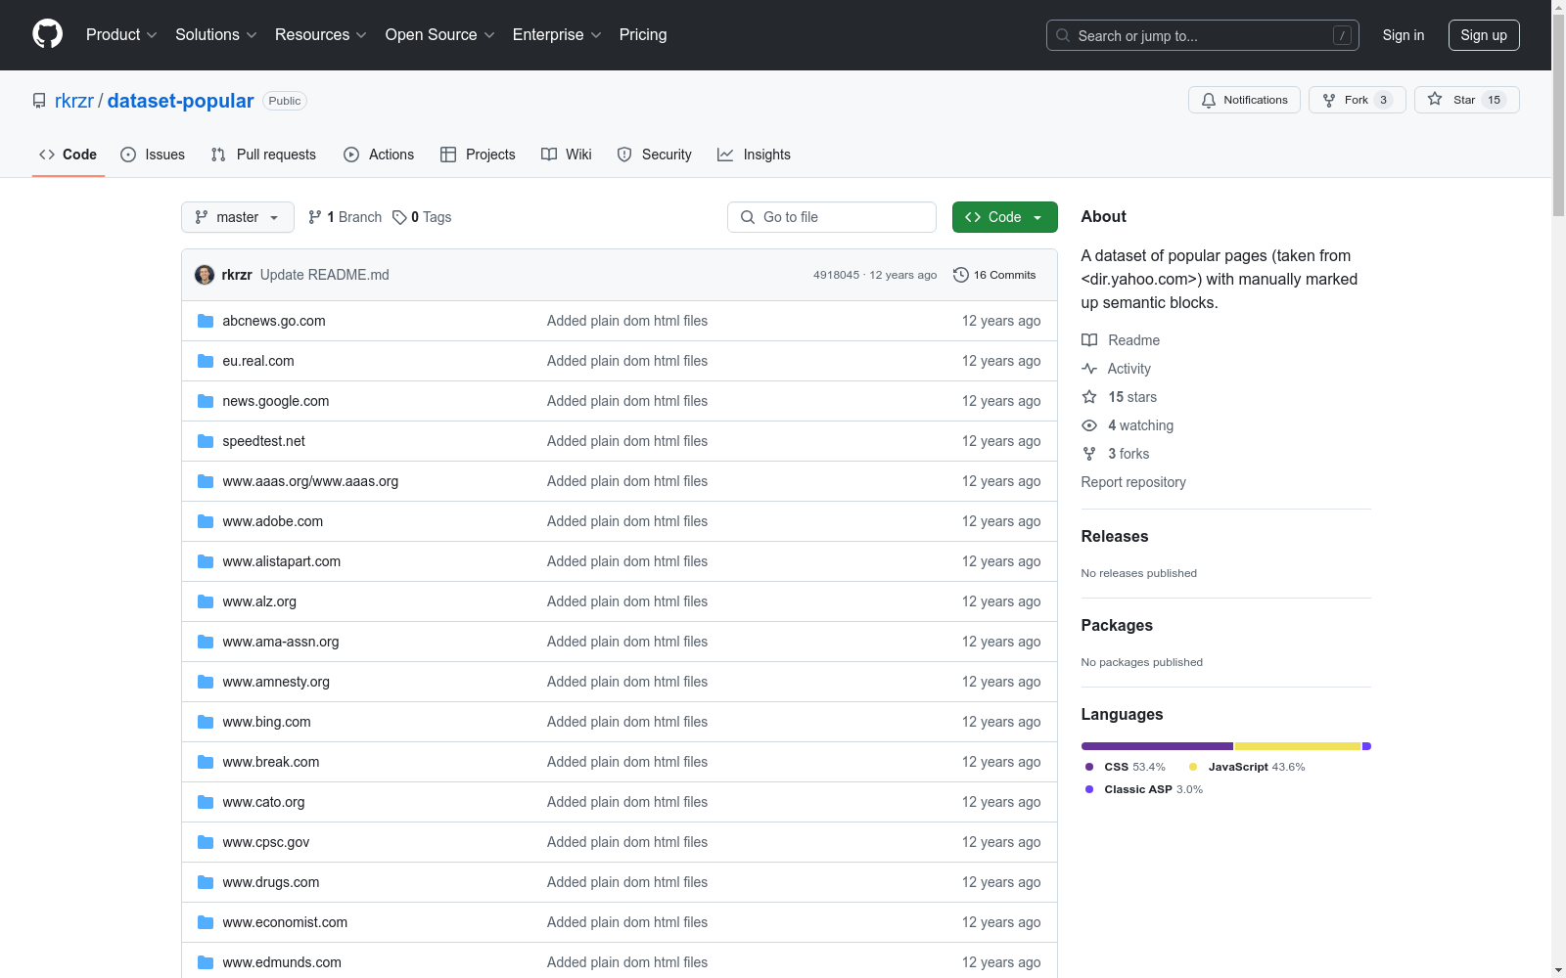
Task: Click the repository book icon beside rkrzr
Action: [x=39, y=101]
